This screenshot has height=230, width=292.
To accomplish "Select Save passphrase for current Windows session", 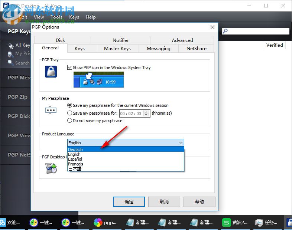I will coord(69,105).
